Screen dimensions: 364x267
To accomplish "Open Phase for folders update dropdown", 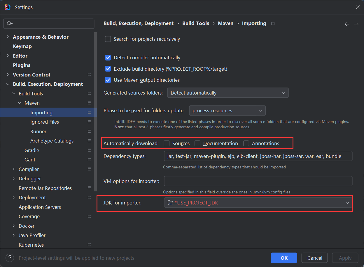I will 227,111.
